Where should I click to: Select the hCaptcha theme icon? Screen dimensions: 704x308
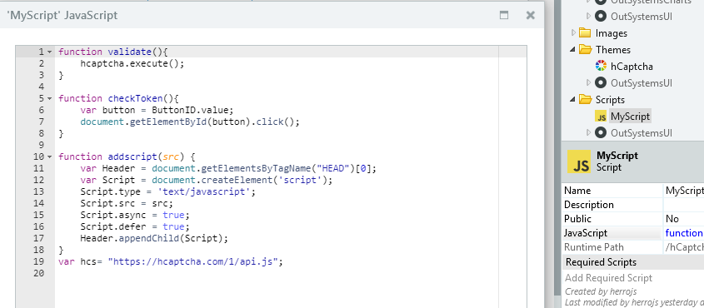tap(601, 67)
